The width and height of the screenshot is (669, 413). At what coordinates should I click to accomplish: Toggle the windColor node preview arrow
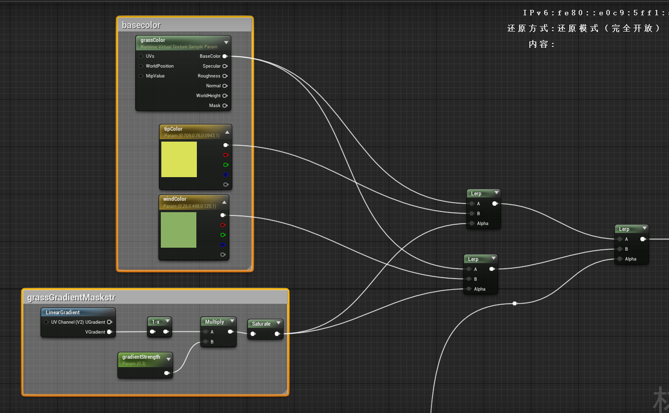click(x=224, y=202)
